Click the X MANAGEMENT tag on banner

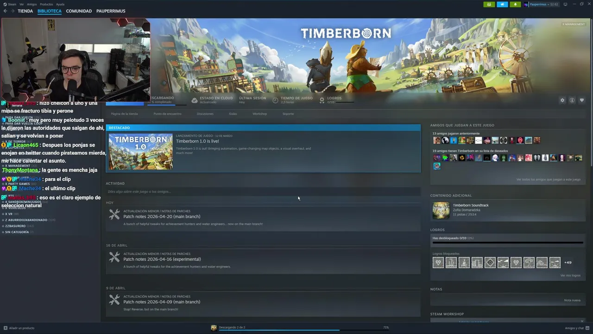(574, 24)
